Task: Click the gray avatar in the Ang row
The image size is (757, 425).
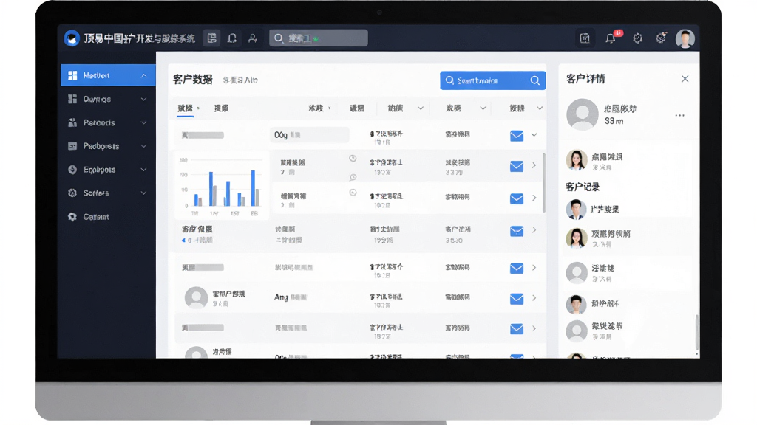Action: (196, 298)
